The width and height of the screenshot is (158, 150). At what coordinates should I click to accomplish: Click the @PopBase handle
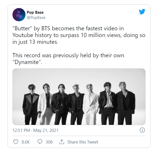click(x=36, y=18)
